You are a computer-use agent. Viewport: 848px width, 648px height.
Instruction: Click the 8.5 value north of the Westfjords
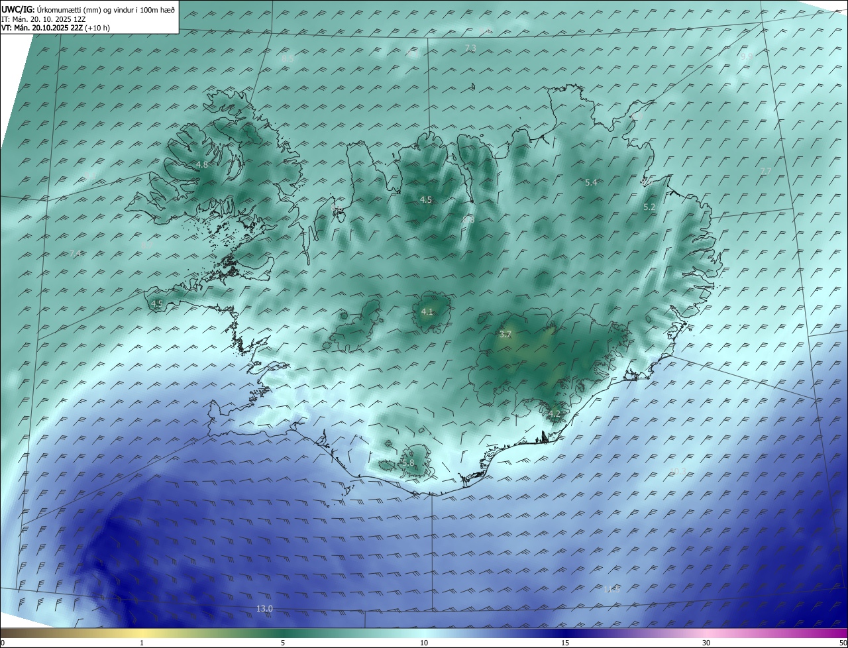coord(288,58)
